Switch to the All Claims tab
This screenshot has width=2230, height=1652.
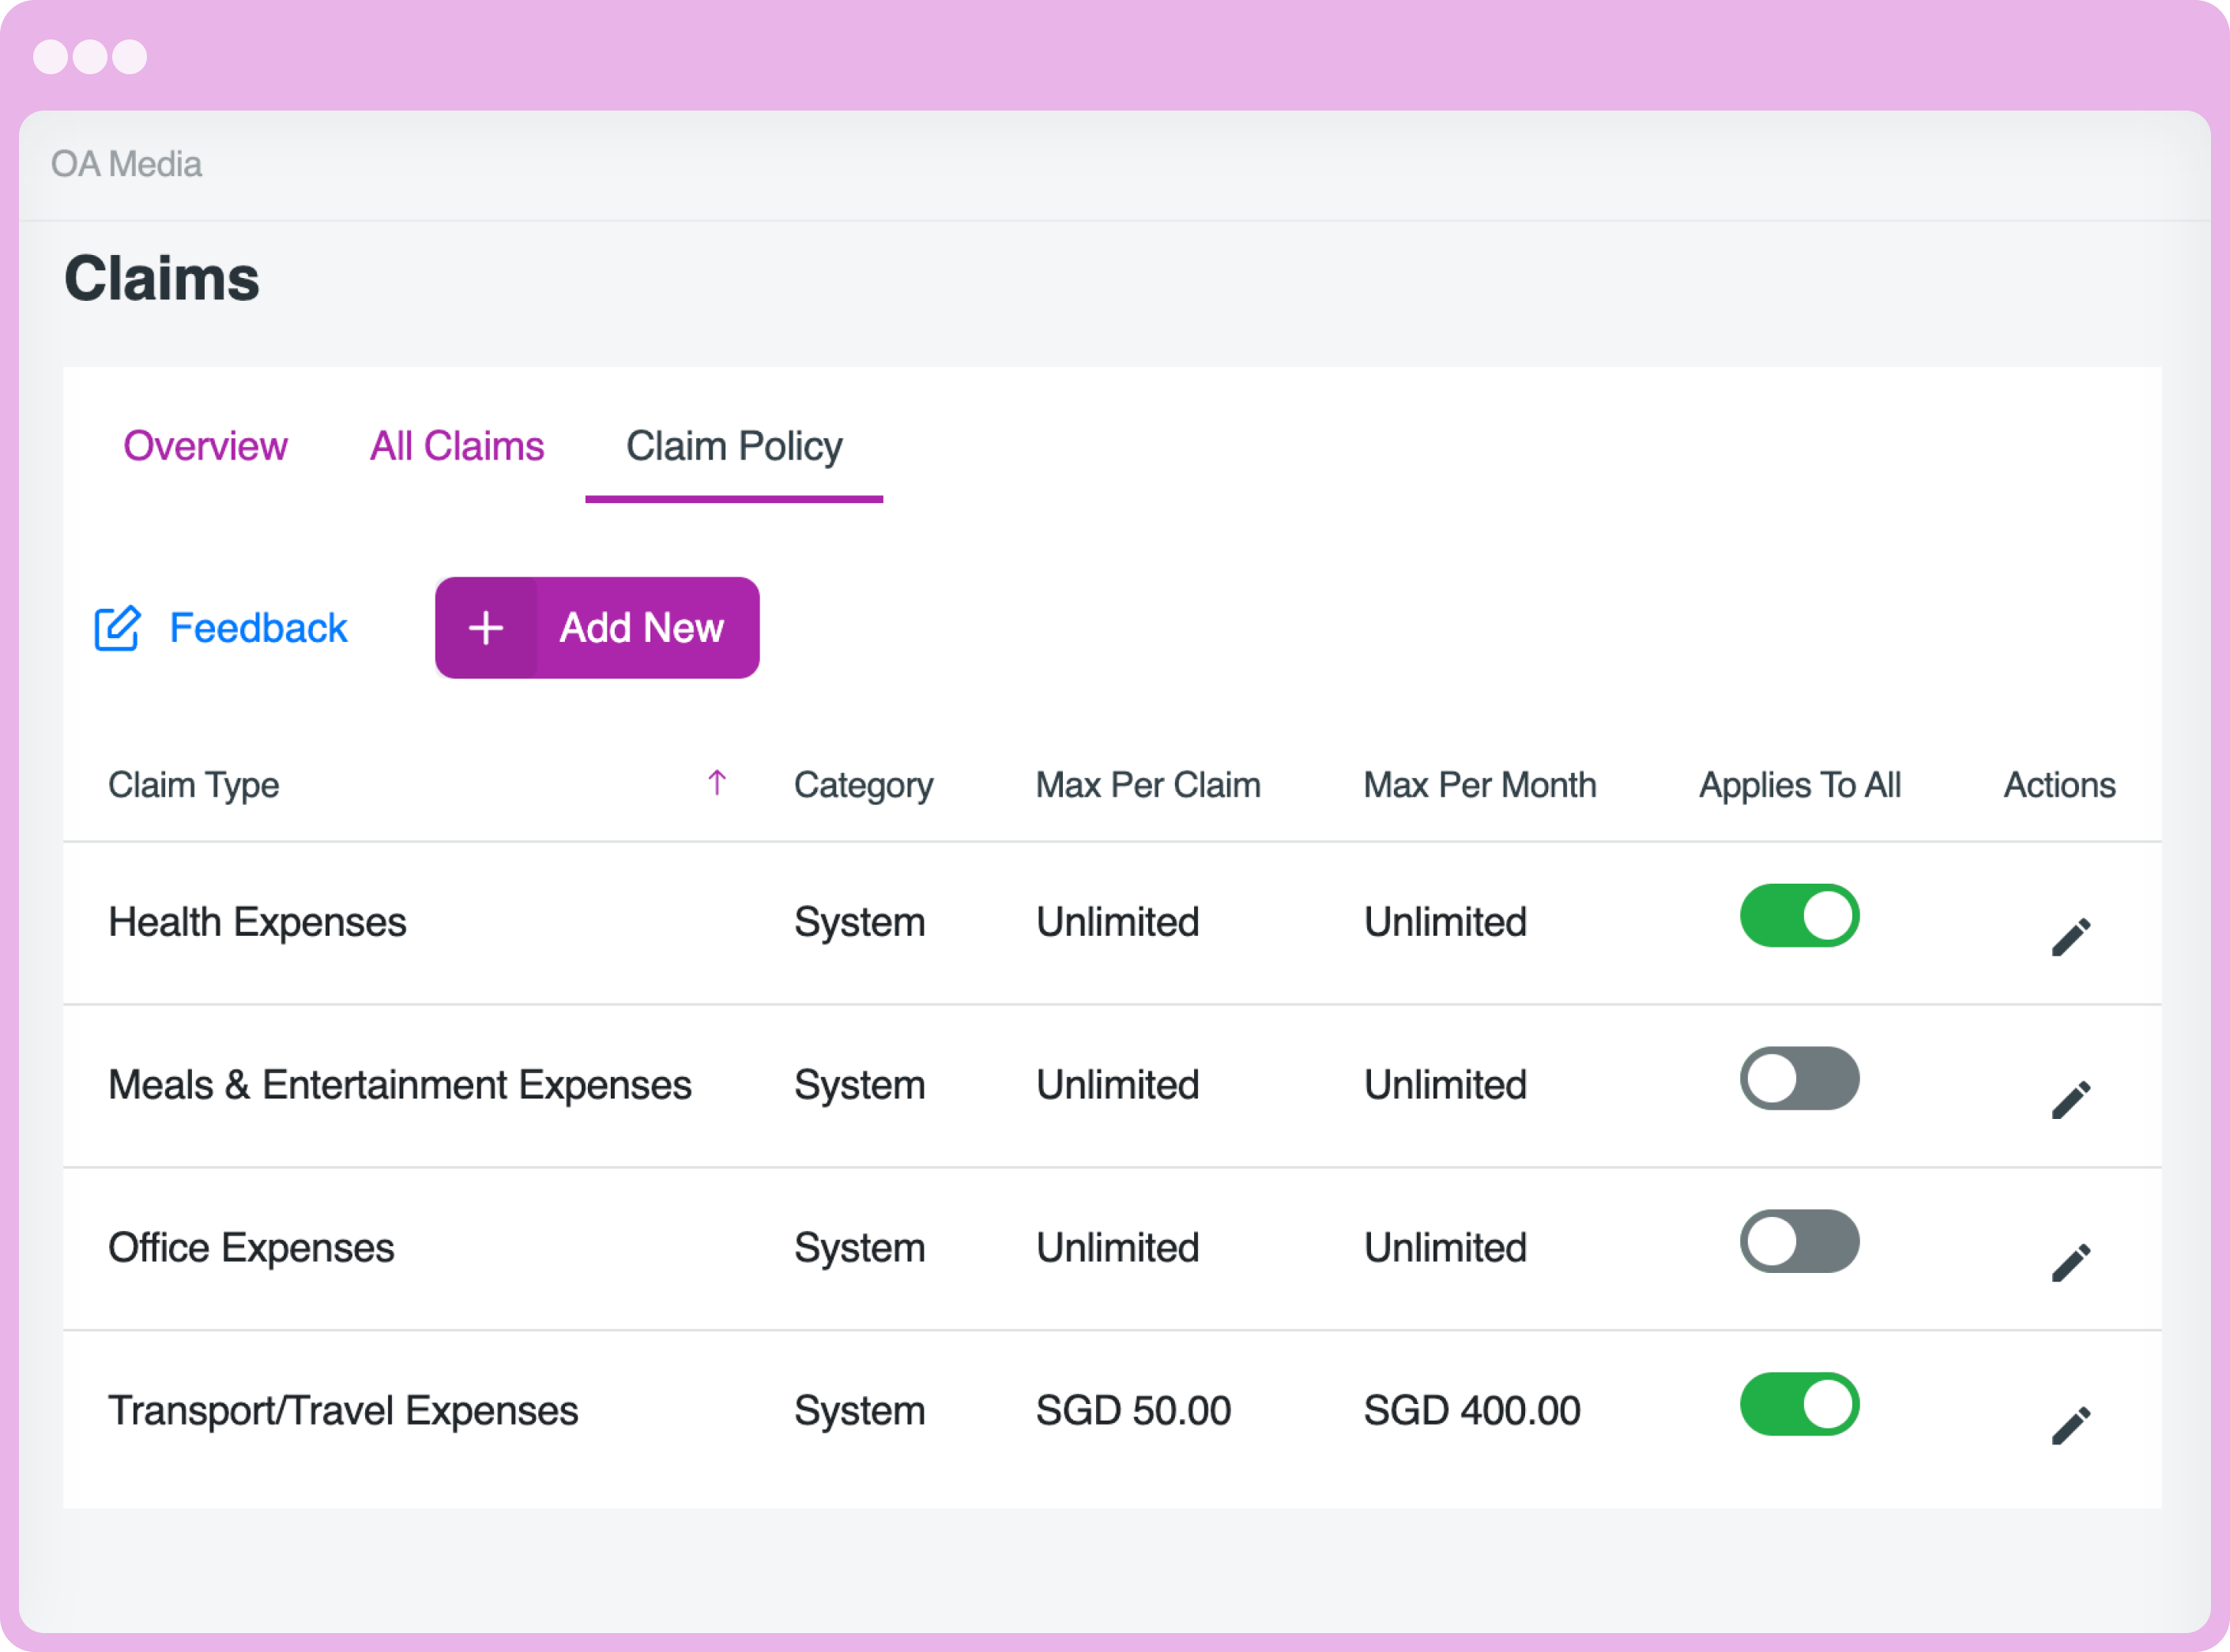tap(456, 446)
